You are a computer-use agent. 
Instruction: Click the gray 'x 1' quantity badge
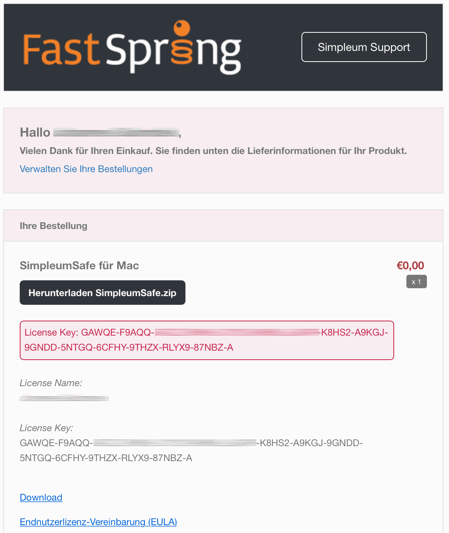[416, 282]
